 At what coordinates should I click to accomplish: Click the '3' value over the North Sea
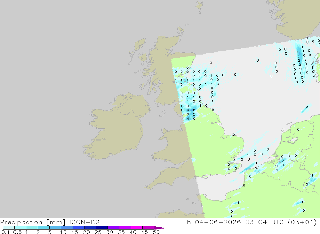[x=307, y=107]
